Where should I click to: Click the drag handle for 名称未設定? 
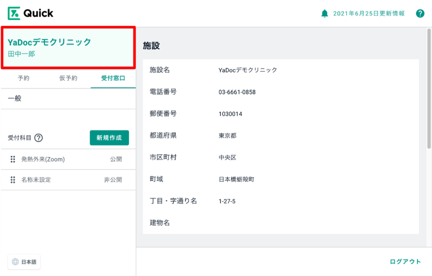coord(13,180)
